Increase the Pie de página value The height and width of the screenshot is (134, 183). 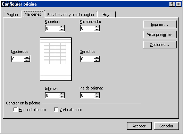point(97,94)
